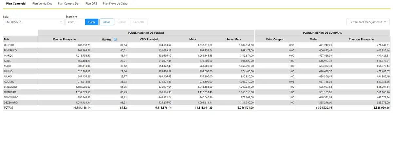The height and width of the screenshot is (144, 393).
Task: Click the total markup value 65,52
Action: [x=123, y=107]
